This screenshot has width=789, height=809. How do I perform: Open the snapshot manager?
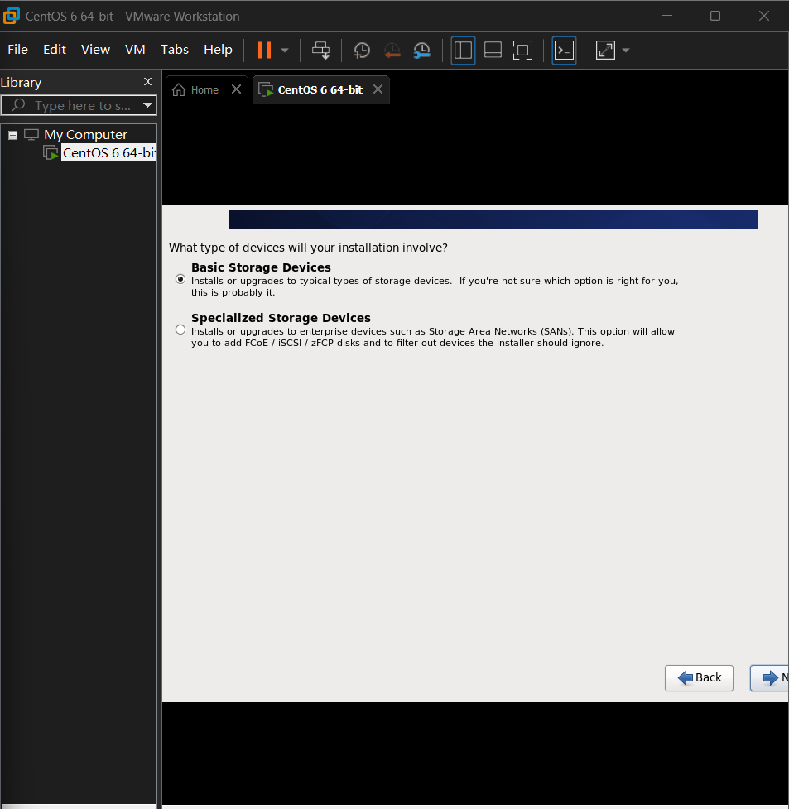pos(421,50)
